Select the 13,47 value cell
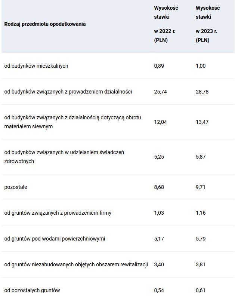 click(x=202, y=122)
